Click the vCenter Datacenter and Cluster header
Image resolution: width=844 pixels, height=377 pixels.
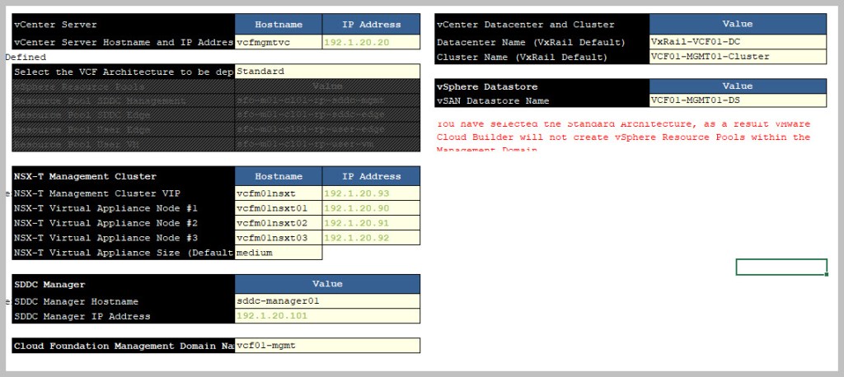(542, 24)
